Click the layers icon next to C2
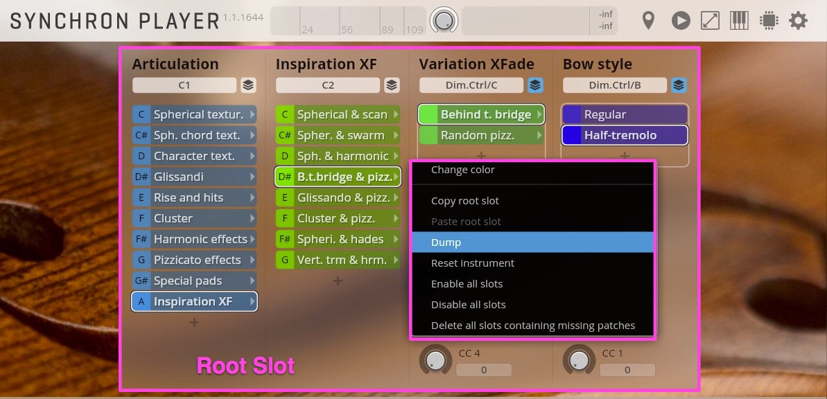827x399 pixels. point(392,85)
